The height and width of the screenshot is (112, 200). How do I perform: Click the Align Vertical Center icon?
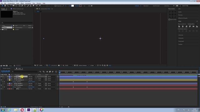coord(193,26)
